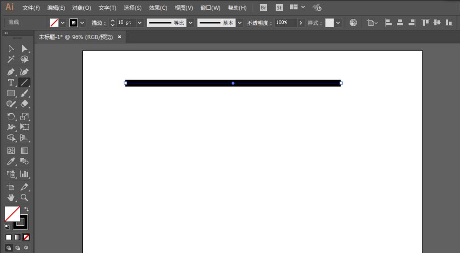
Task: Collapse the tools panel double arrow
Action: click(x=6, y=33)
